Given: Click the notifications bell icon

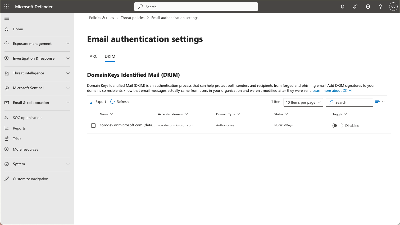Looking at the screenshot, I should (x=343, y=7).
